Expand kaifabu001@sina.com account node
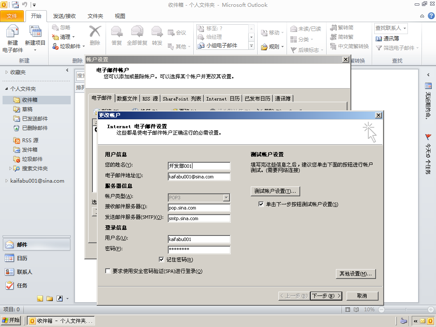436x327 pixels. 6,181
